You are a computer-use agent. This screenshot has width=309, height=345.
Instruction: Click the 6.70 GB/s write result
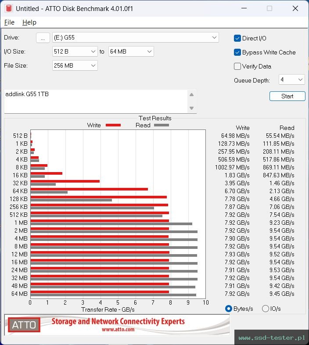pos(237,191)
